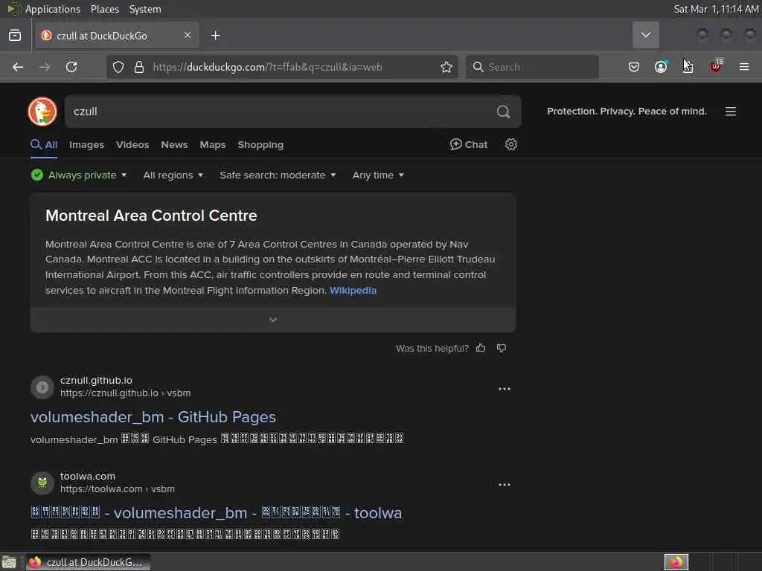Submit search with magnifier icon
This screenshot has height=571, width=762.
504,112
